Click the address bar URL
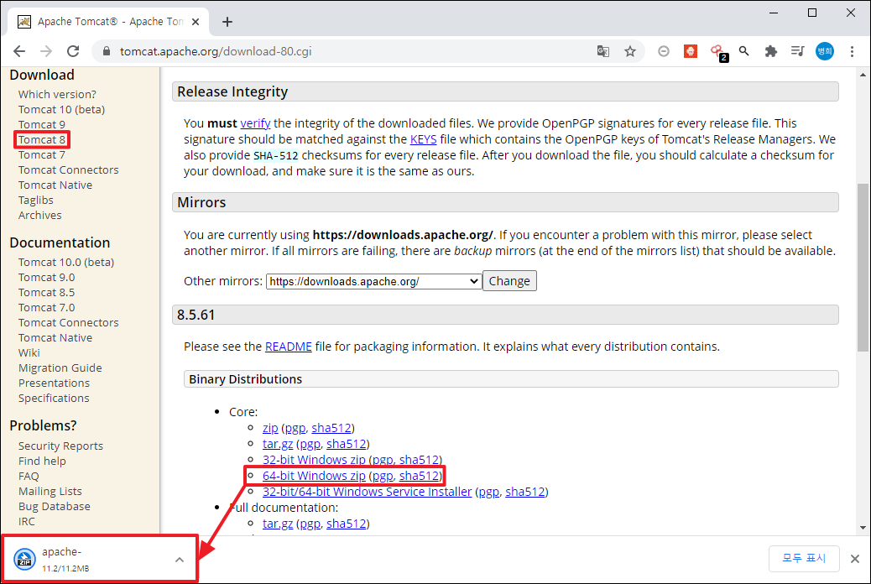871x584 pixels. 216,51
